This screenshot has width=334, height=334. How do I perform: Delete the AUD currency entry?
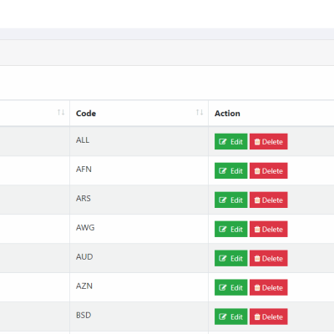pos(269,258)
